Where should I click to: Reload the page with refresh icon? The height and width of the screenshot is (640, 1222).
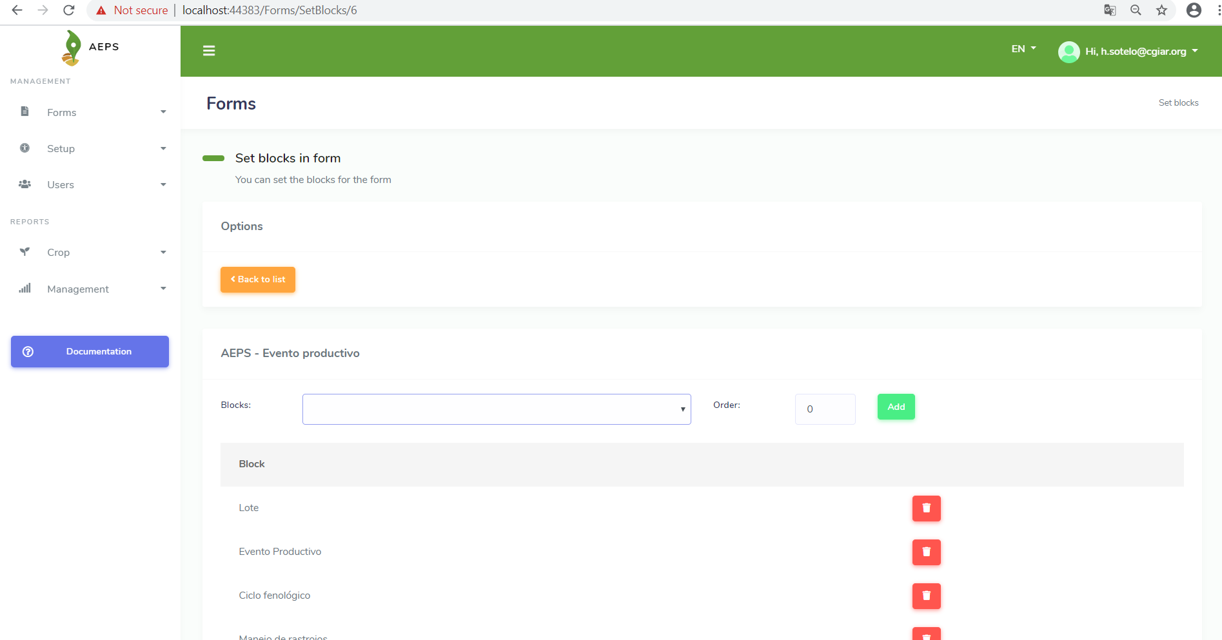pyautogui.click(x=69, y=10)
